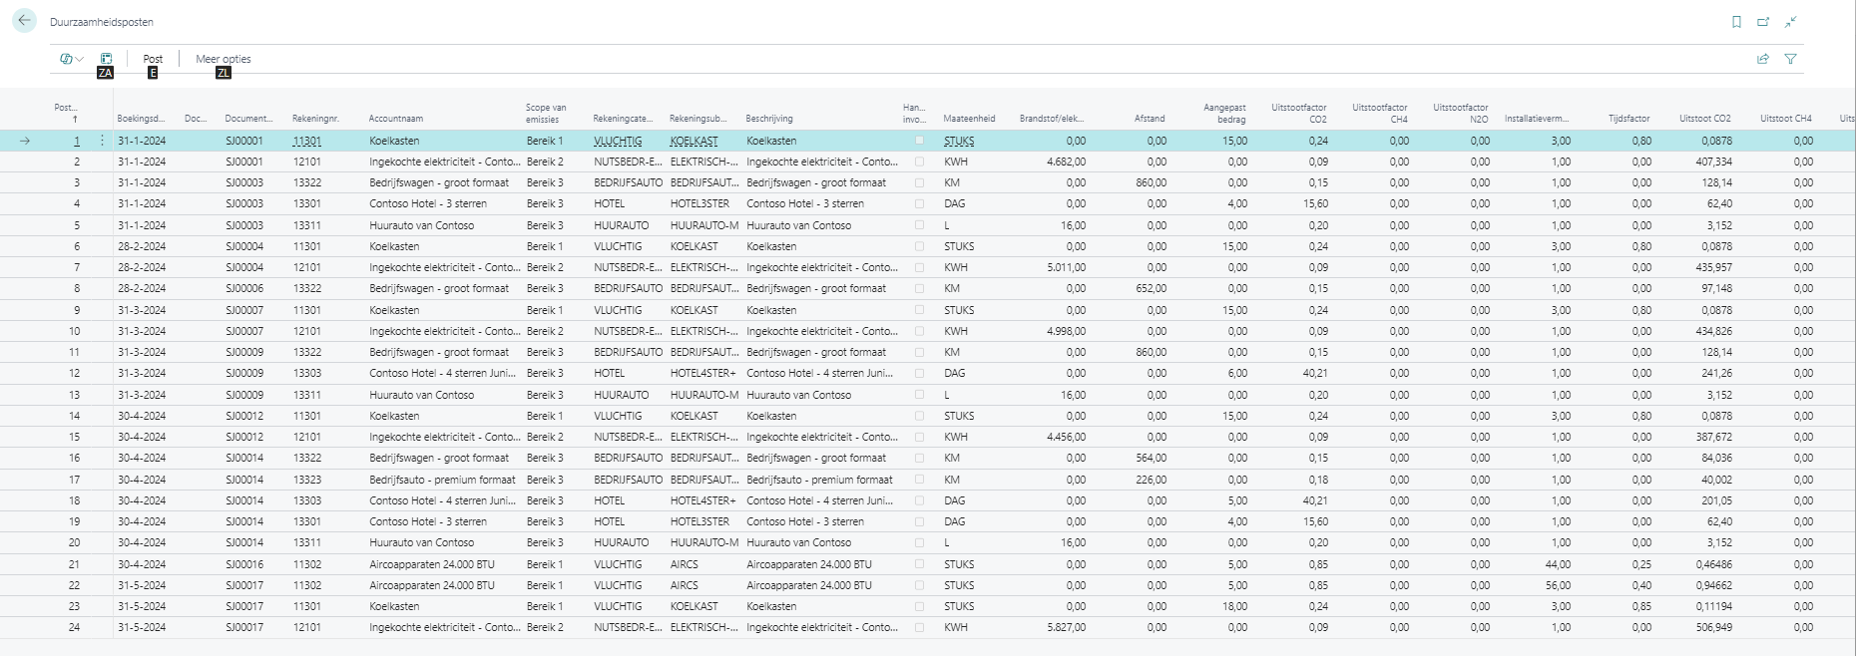
Task: Open the Afstand column header menu
Action: [x=1150, y=119]
